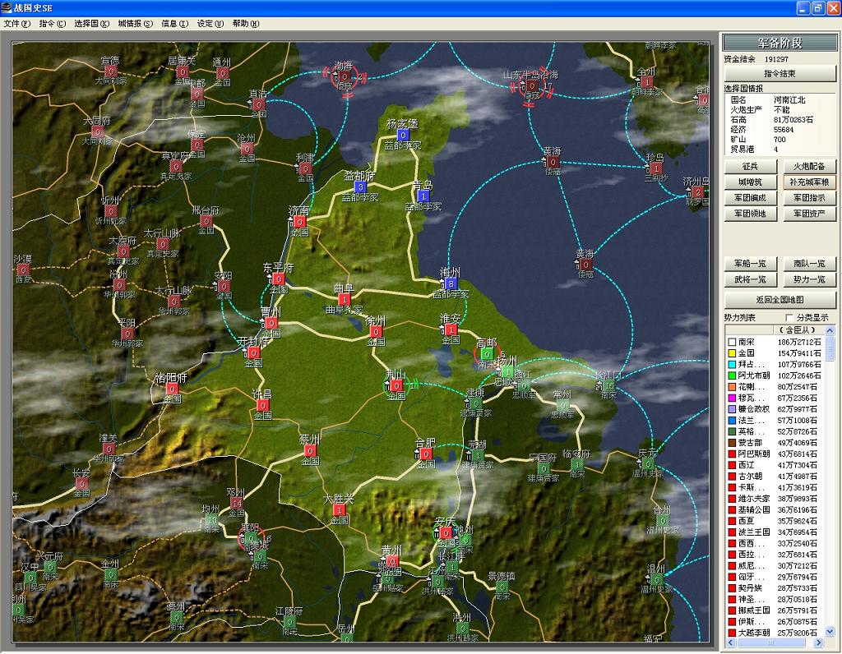Select the 大同府 castle marker
The image size is (842, 654).
98,131
